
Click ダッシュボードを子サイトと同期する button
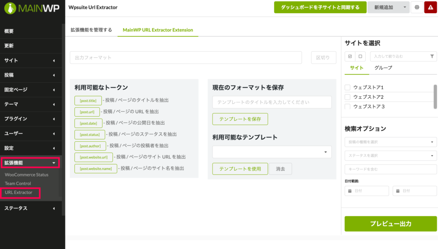point(320,8)
